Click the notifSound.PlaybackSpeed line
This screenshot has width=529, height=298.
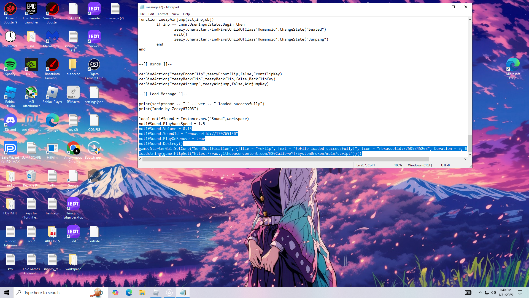coord(172,124)
